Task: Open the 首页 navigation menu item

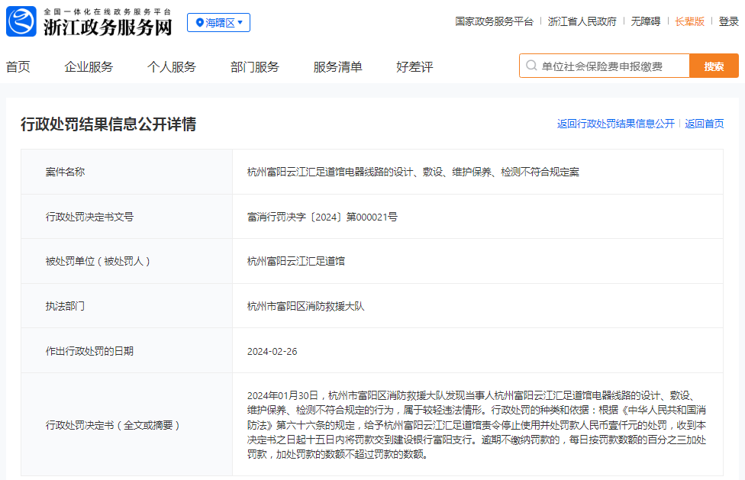Action: 18,67
